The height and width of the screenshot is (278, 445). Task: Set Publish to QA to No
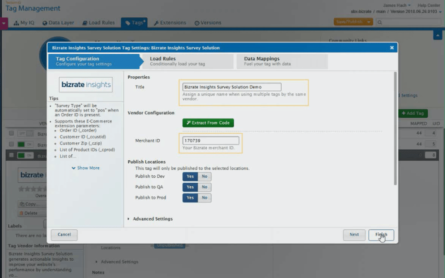[x=205, y=187]
